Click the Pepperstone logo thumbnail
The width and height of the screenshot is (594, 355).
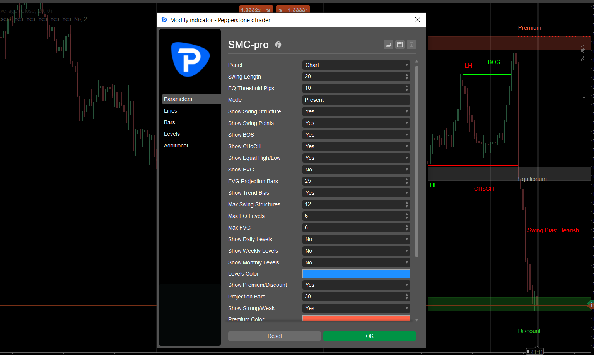190,59
